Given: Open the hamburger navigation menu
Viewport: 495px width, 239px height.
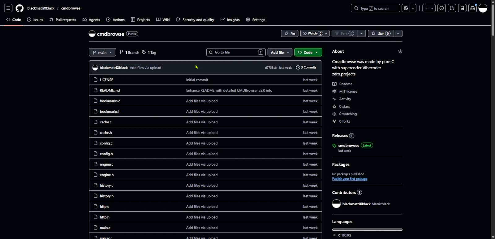Looking at the screenshot, I should (x=8, y=8).
